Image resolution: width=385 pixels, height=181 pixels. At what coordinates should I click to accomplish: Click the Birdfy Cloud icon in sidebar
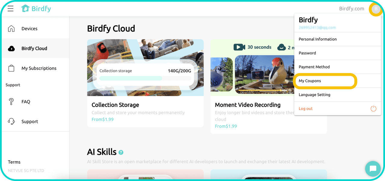(x=11, y=48)
